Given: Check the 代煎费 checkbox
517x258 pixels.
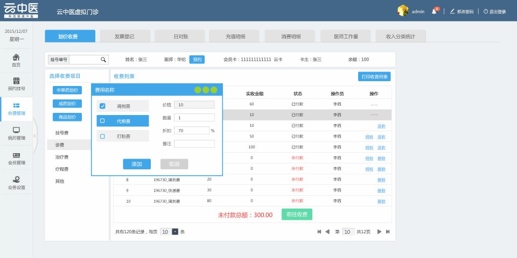Looking at the screenshot, I should coord(102,121).
